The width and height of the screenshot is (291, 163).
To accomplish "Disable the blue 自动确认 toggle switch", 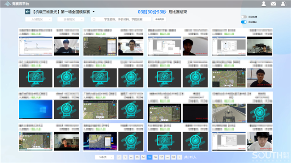I will pos(244,22).
